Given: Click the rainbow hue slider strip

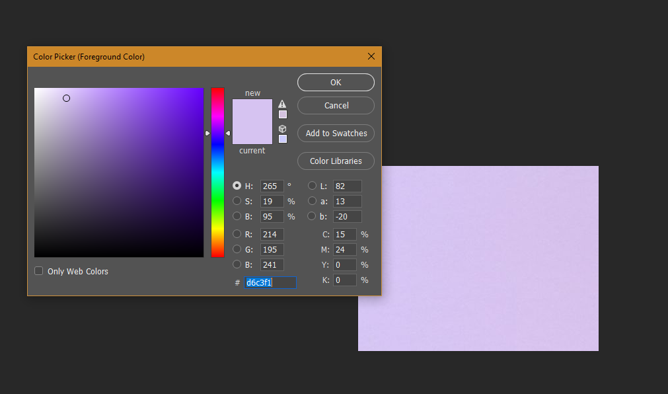Looking at the screenshot, I should (217, 173).
